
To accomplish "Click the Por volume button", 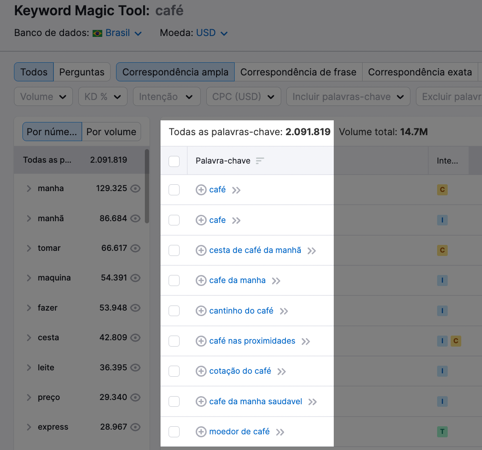I will [111, 132].
